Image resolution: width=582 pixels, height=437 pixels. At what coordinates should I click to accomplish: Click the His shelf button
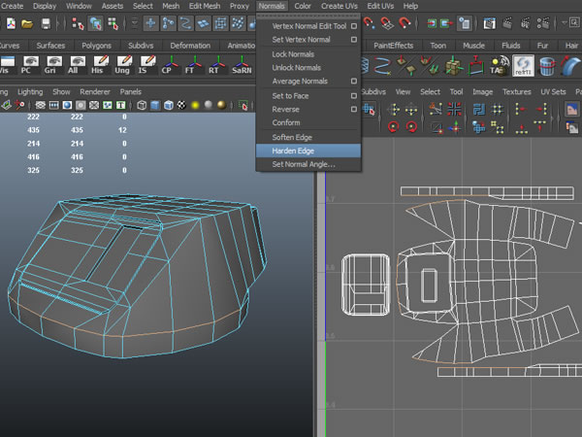[100, 65]
